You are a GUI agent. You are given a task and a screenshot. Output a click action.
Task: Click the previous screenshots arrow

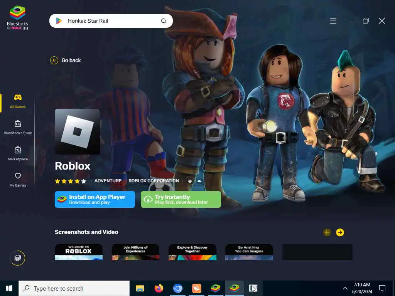(327, 232)
